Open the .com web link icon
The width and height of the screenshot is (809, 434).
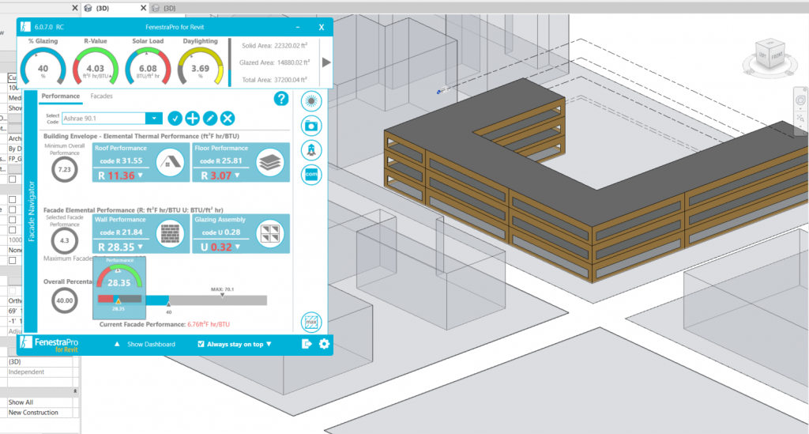pos(311,175)
